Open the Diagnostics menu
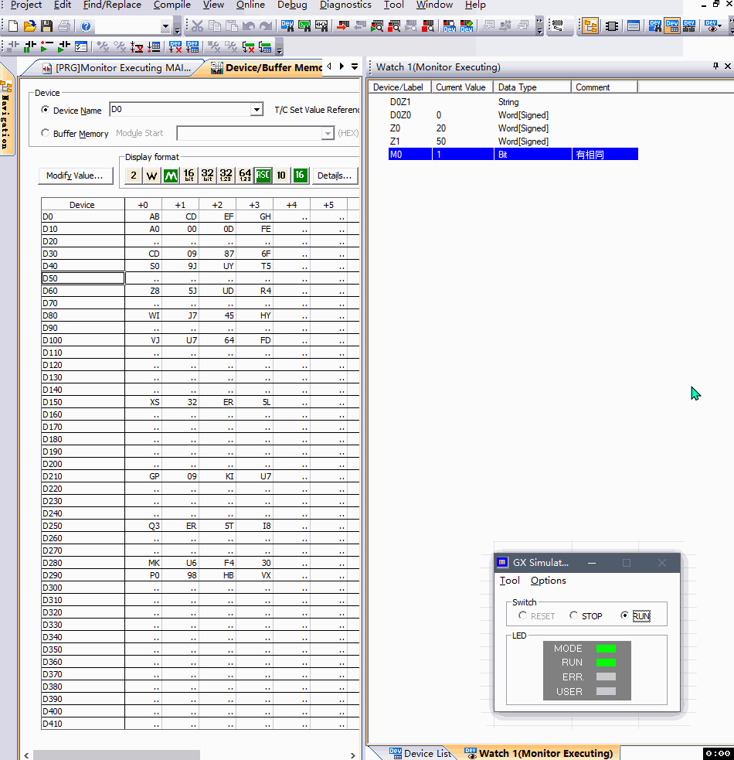Image resolution: width=734 pixels, height=760 pixels. tap(345, 5)
